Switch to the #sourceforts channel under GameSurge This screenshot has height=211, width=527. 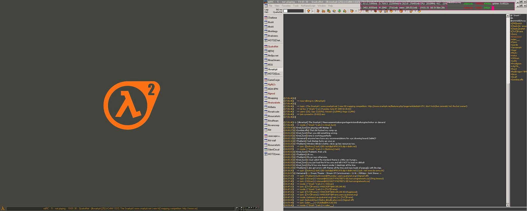[274, 116]
